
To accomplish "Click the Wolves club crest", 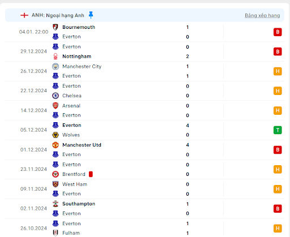I will (56, 135).
